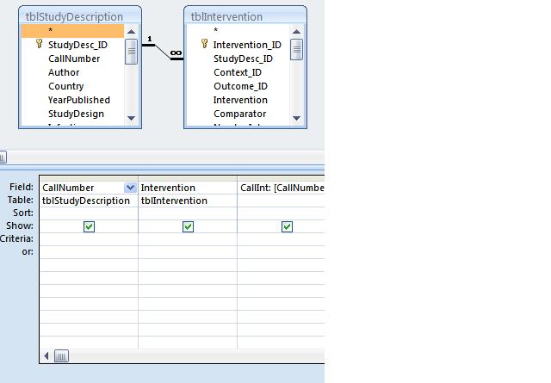Open the CallNumber field dropdown arrow
The width and height of the screenshot is (551, 383).
point(130,188)
